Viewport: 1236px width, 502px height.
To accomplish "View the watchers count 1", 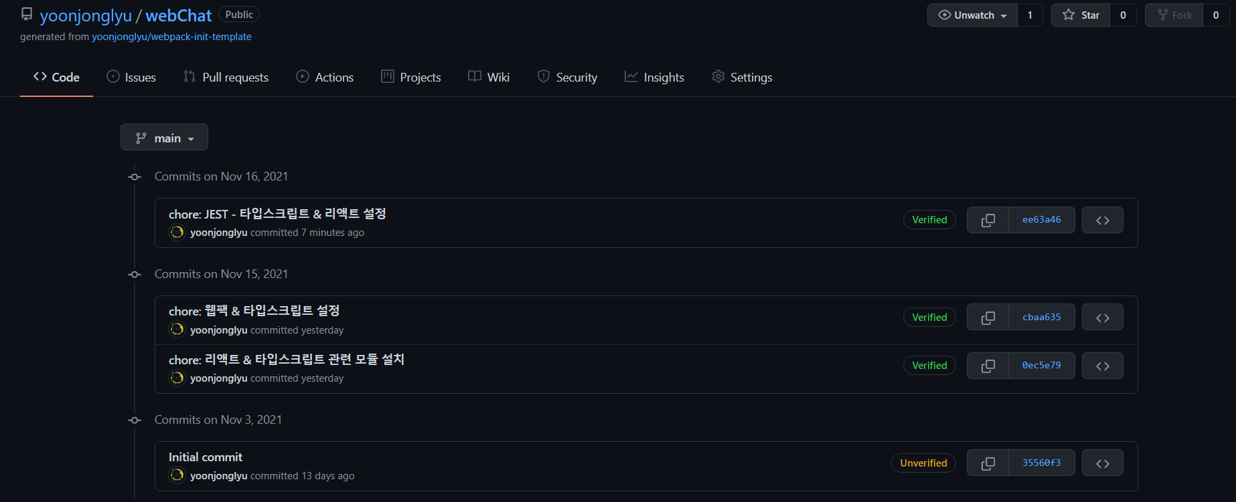I will 1030,15.
